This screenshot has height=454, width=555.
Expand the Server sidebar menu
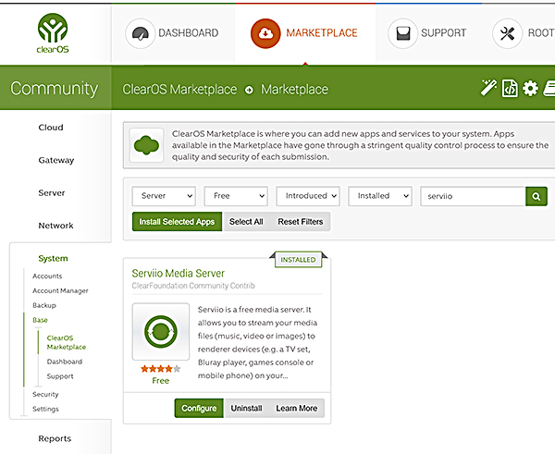(52, 193)
